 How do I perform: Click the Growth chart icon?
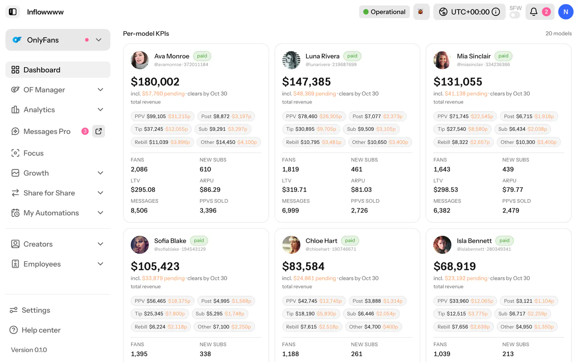pyautogui.click(x=15, y=173)
